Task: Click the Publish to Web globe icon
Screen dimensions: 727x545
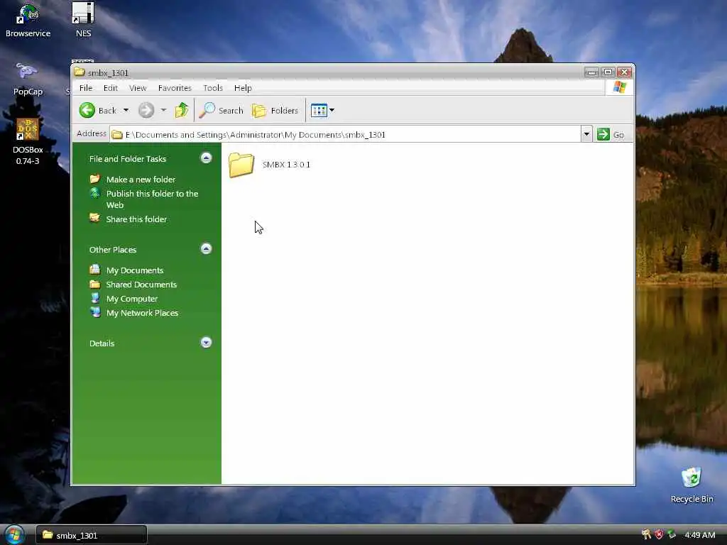Action: [95, 193]
